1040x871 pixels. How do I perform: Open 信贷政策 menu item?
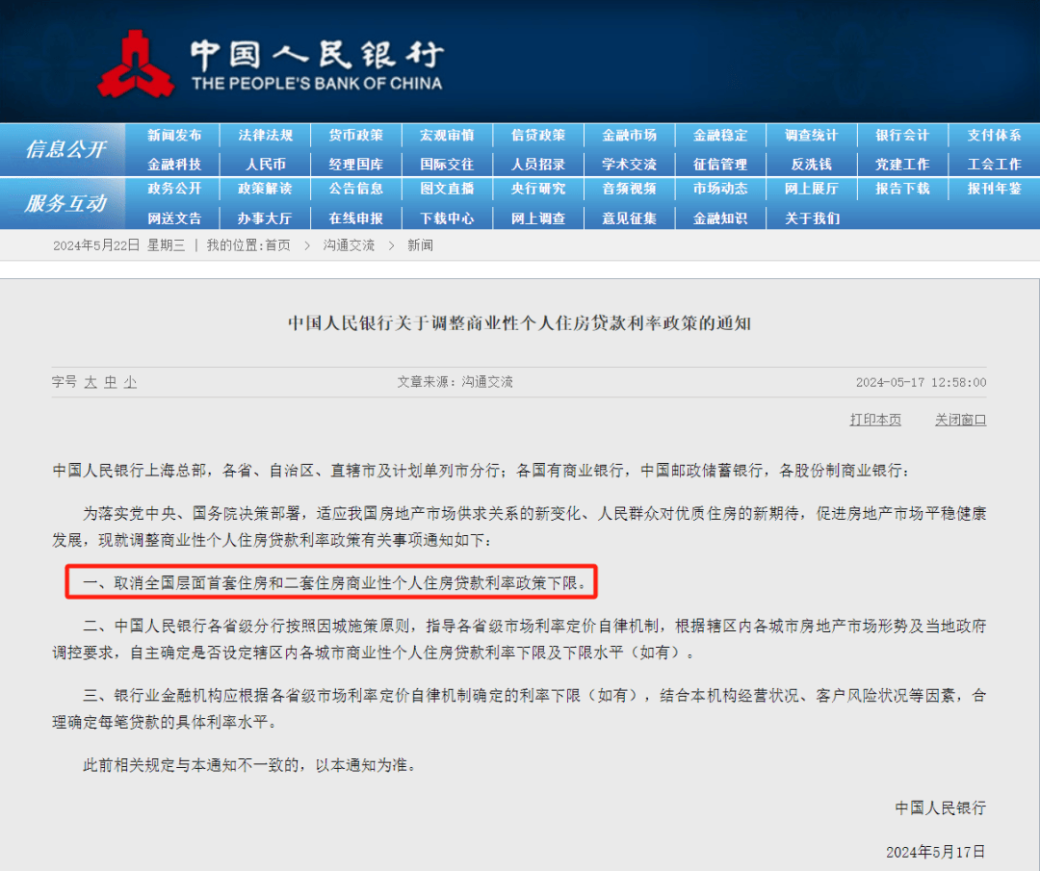538,136
